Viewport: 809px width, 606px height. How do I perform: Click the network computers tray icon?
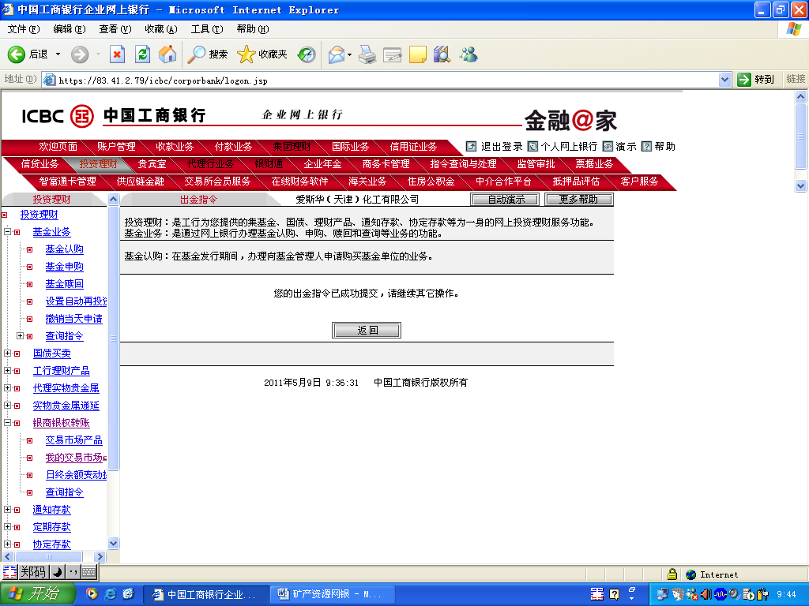coord(663,594)
